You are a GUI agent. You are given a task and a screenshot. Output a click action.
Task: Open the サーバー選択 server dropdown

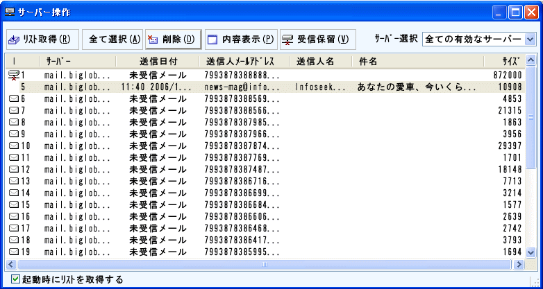point(531,39)
